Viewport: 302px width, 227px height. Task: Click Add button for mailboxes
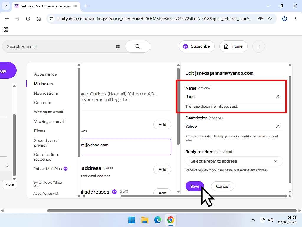point(163,124)
